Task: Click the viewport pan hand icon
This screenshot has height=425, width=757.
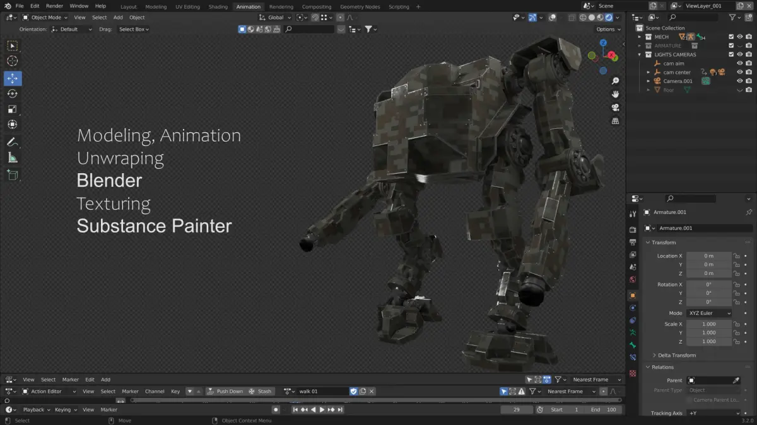Action: (x=615, y=94)
